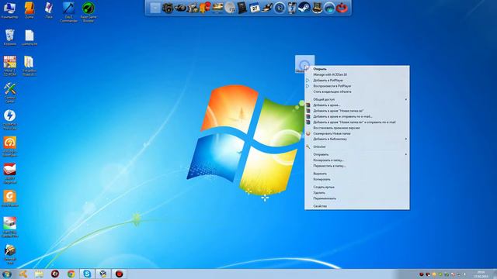This screenshot has width=497, height=279.
Task: Open the file explorer folder on the taskbar
Action: pyautogui.click(x=39, y=274)
